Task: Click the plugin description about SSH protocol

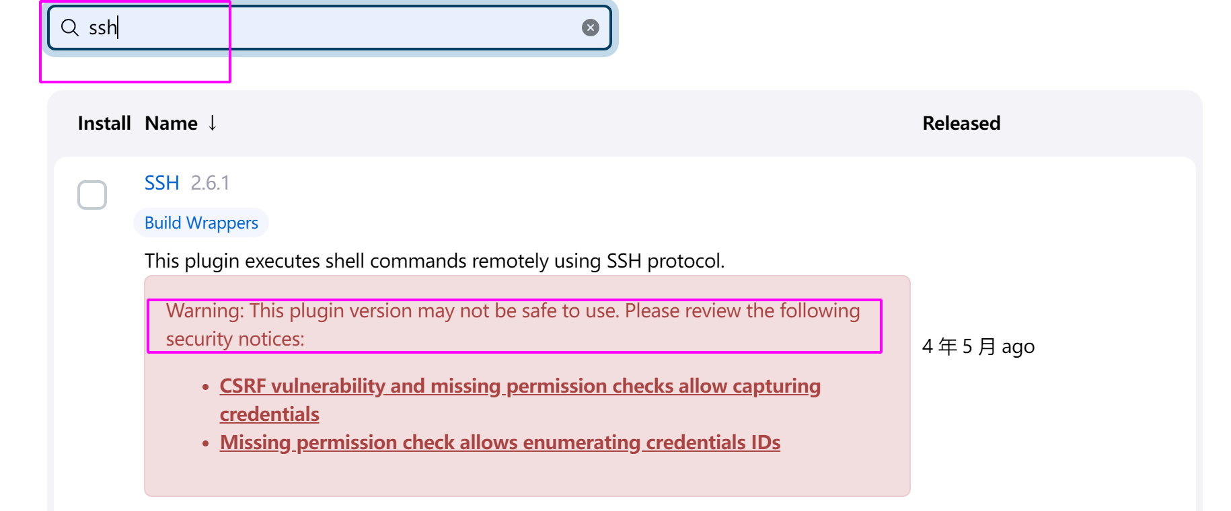Action: tap(435, 261)
